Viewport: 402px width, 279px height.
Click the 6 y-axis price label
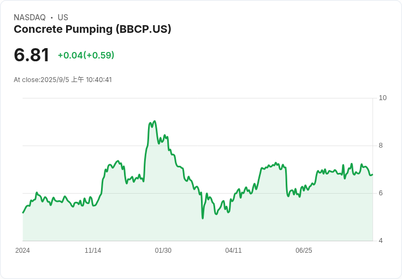381,193
